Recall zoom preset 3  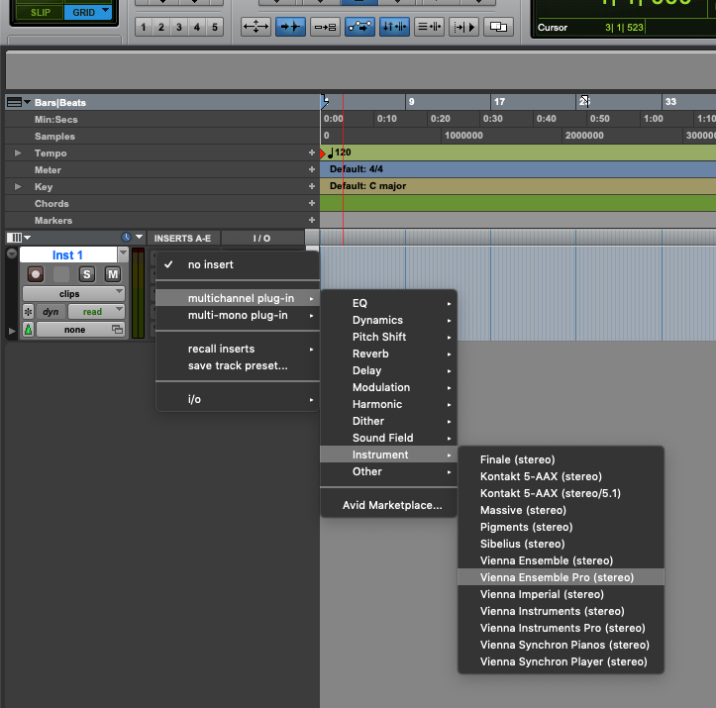(179, 27)
